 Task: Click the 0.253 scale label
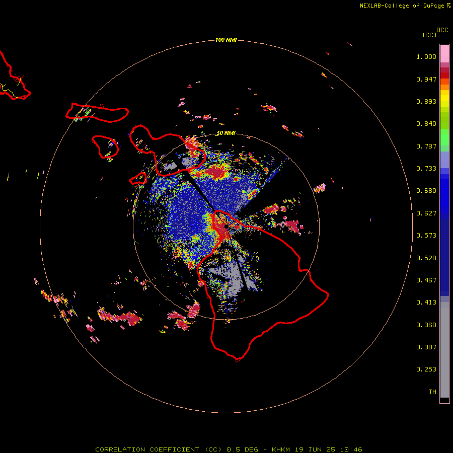[426, 369]
